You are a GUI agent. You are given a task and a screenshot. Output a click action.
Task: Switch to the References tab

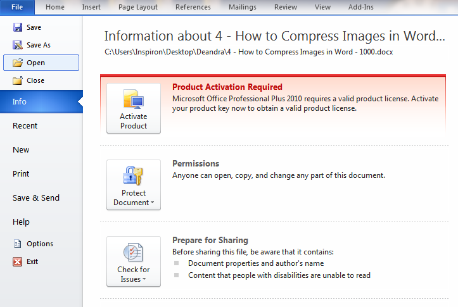pyautogui.click(x=193, y=8)
